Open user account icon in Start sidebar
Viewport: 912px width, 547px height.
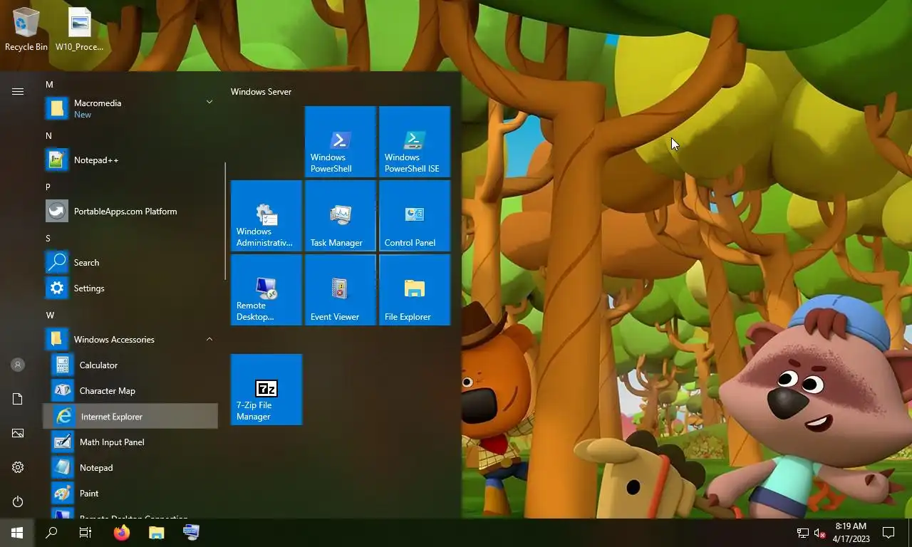18,365
